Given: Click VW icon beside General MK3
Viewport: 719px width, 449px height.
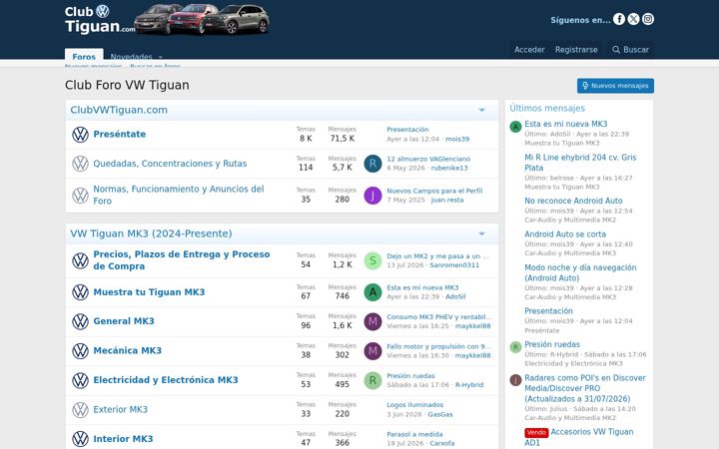Looking at the screenshot, I should pos(80,321).
